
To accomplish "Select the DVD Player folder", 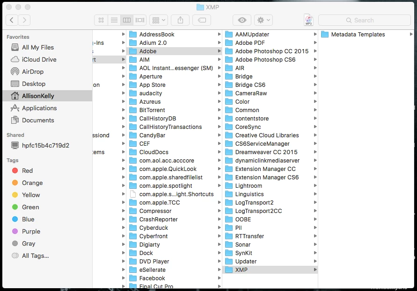I will click(x=174, y=262).
